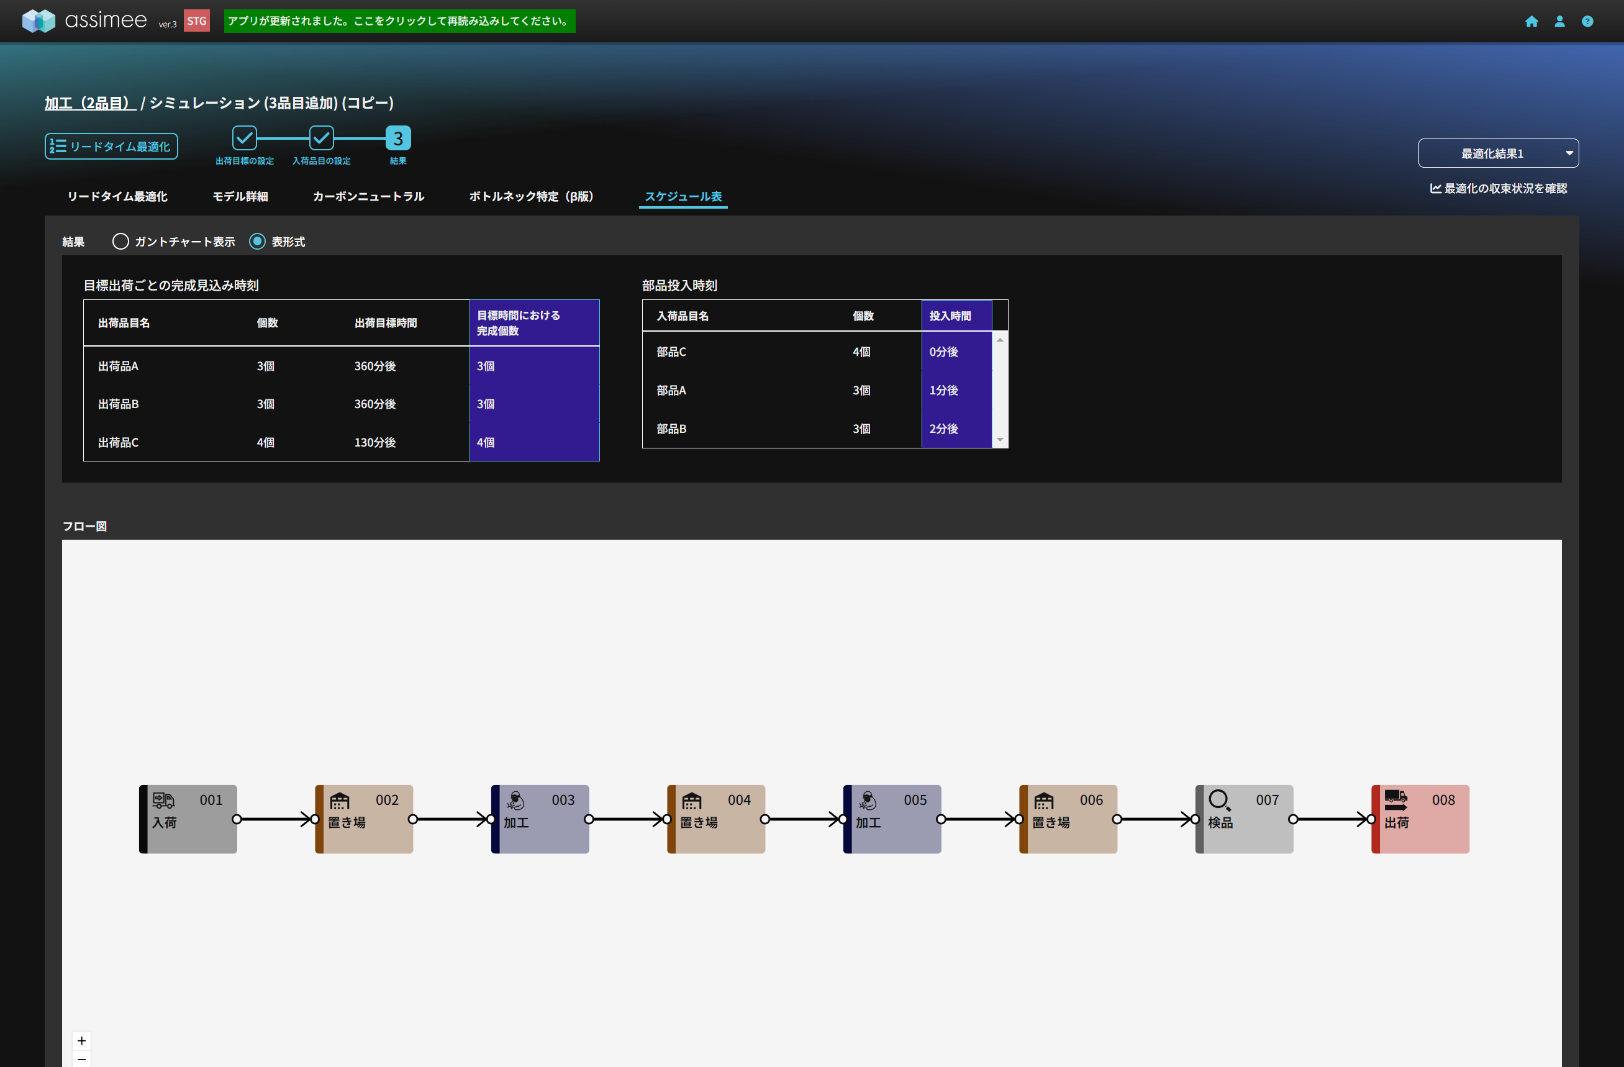Click 0分後 input time cell
This screenshot has height=1067, width=1624.
coord(956,352)
